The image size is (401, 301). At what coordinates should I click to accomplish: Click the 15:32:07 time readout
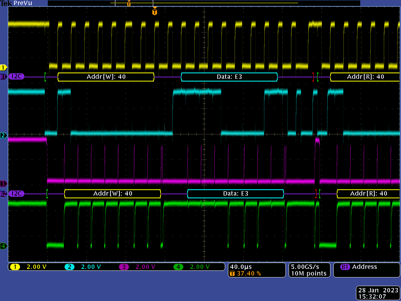pyautogui.click(x=372, y=297)
